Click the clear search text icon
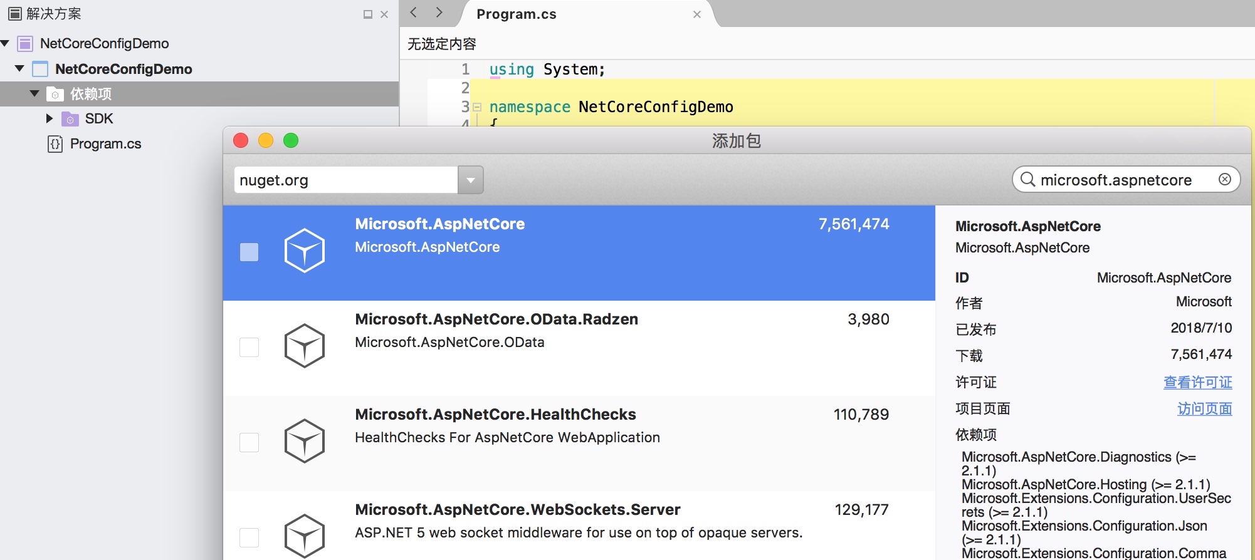1255x560 pixels. coord(1224,180)
